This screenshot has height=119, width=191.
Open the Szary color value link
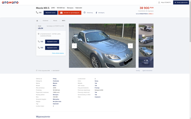pos(96,81)
